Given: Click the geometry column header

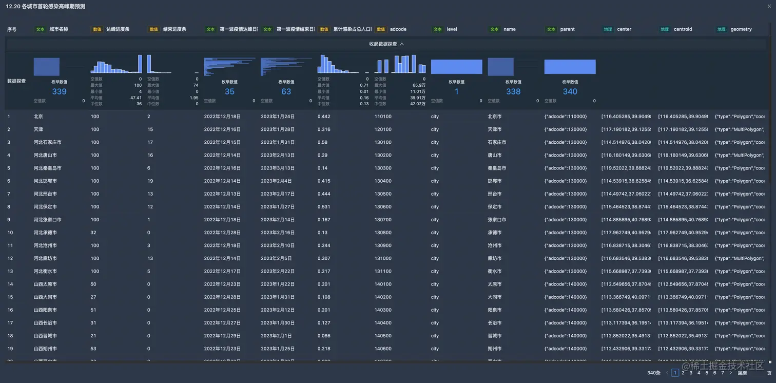Looking at the screenshot, I should tap(741, 29).
